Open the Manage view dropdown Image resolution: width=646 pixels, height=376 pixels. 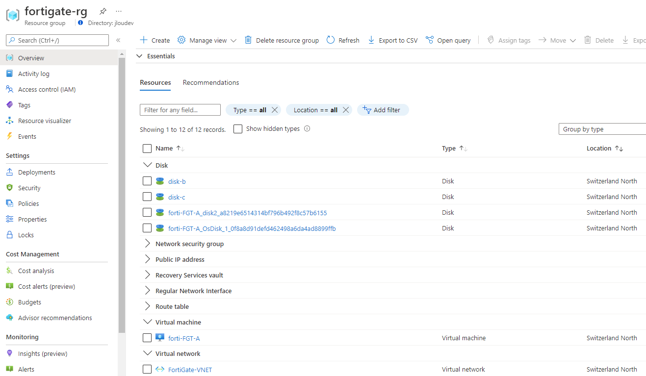[207, 40]
